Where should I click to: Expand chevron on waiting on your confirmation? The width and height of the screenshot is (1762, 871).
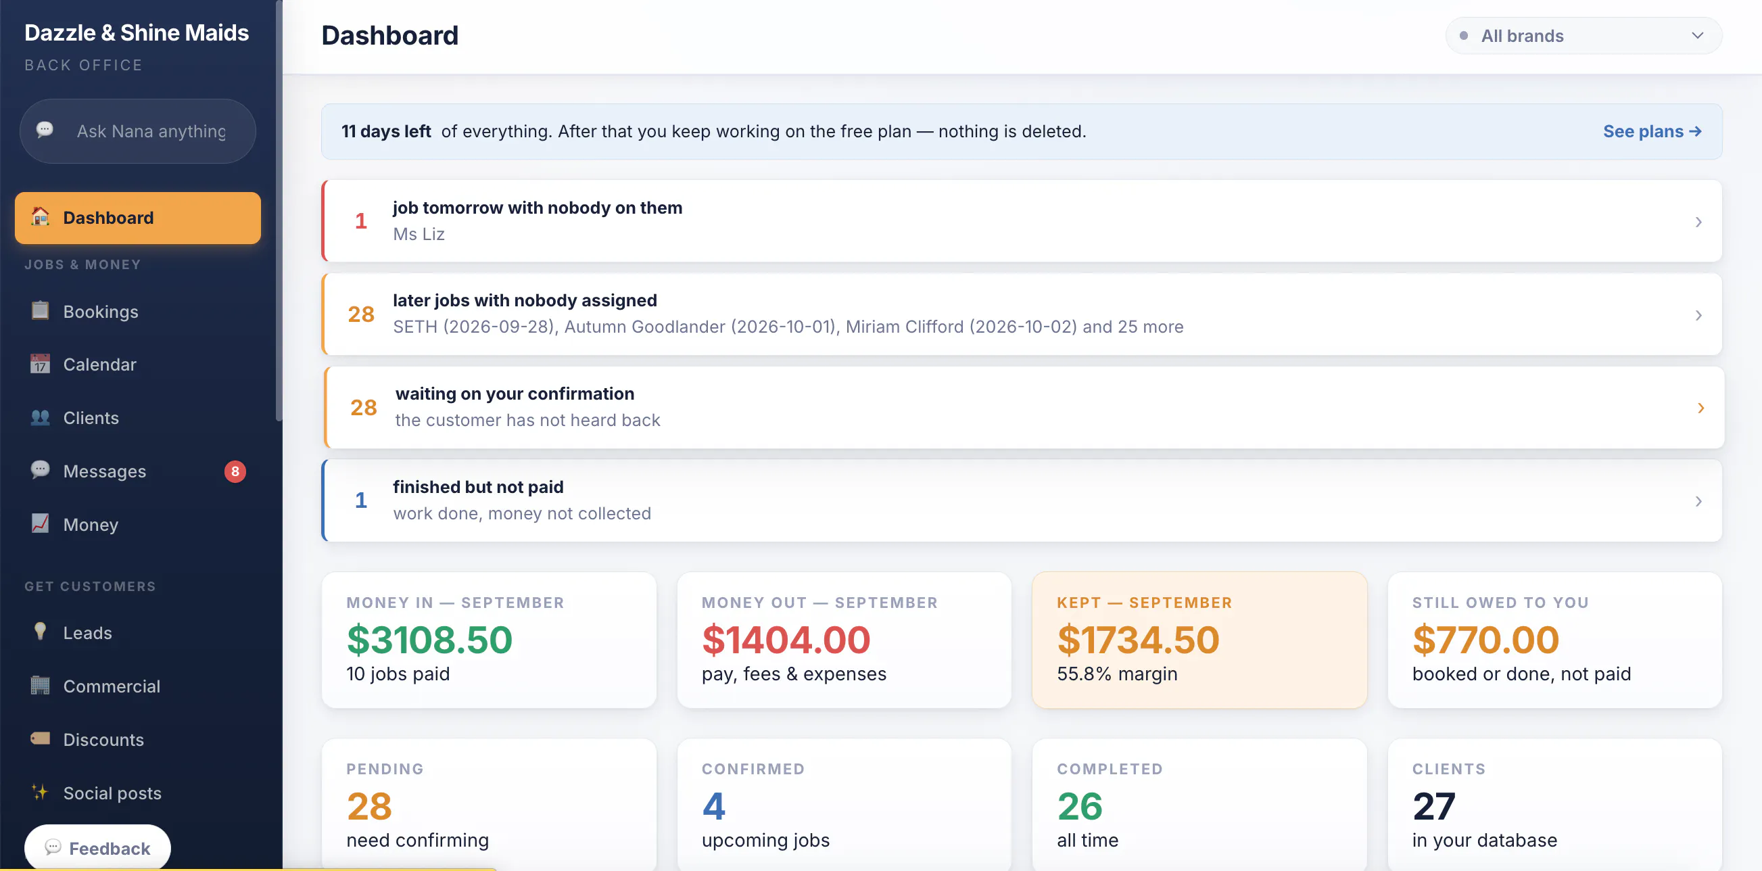click(1700, 408)
